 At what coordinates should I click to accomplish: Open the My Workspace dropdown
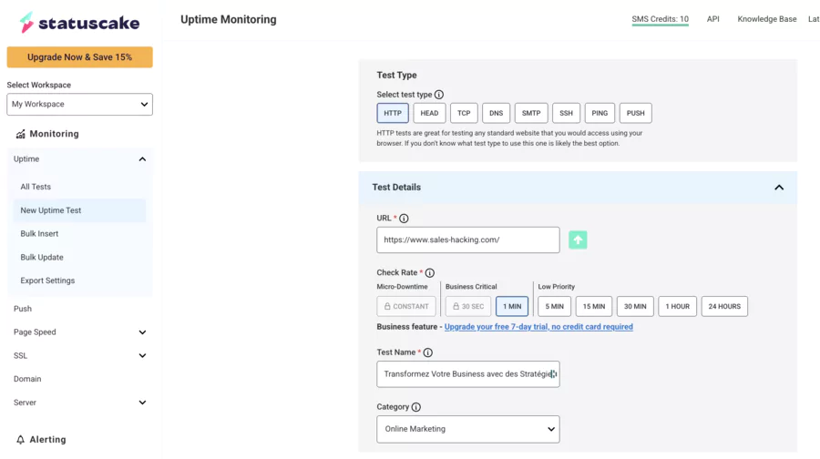(x=79, y=105)
